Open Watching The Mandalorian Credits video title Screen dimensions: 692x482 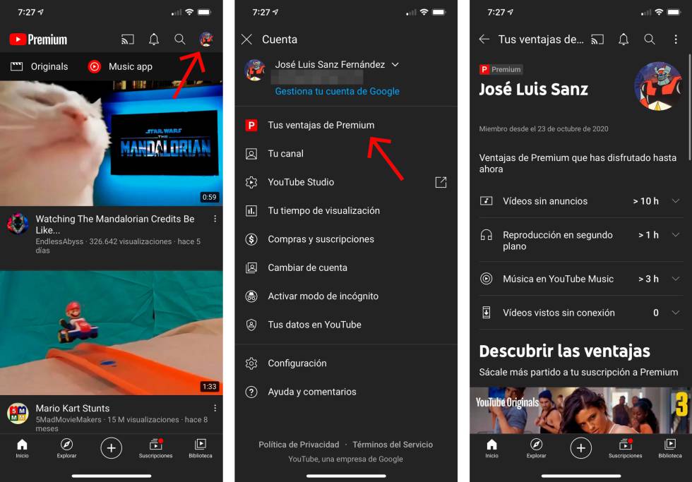coord(114,224)
